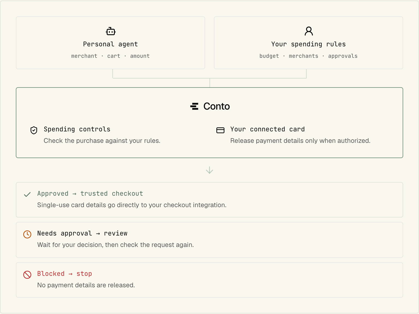Image resolution: width=419 pixels, height=314 pixels.
Task: Click the Conto logo icon
Action: (194, 106)
